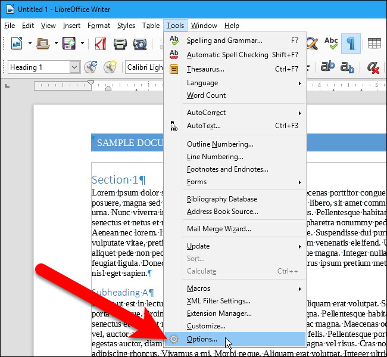Image resolution: width=387 pixels, height=357 pixels.
Task: Click the Calibri Light font name field
Action: [145, 67]
